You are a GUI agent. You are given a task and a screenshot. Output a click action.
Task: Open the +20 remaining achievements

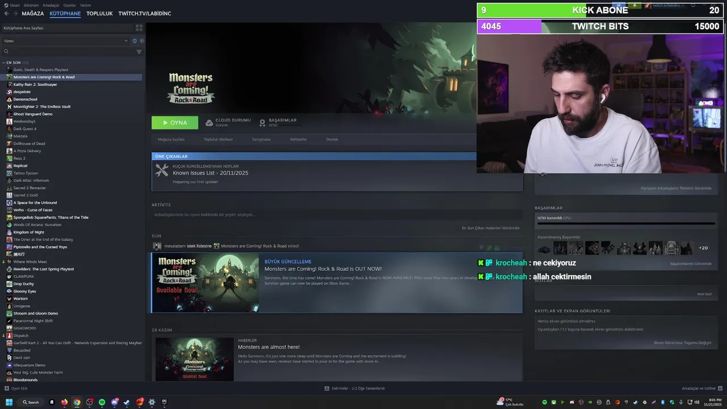pyautogui.click(x=703, y=248)
